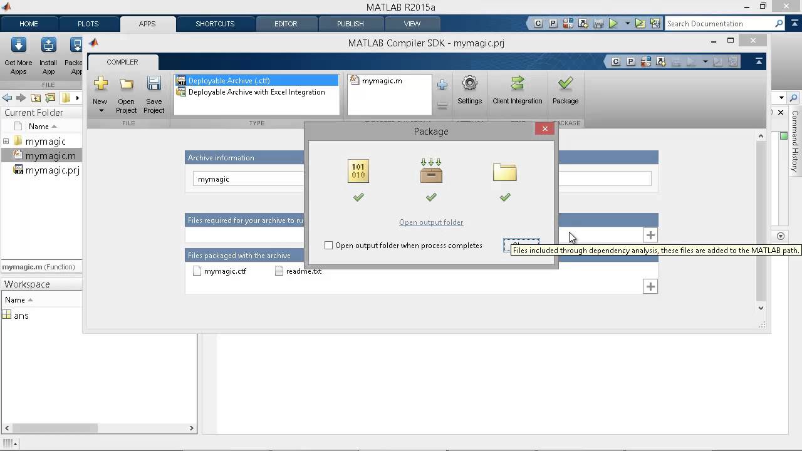The image size is (802, 451).
Task: Click the mymagic.ctf packaged file
Action: tap(219, 271)
